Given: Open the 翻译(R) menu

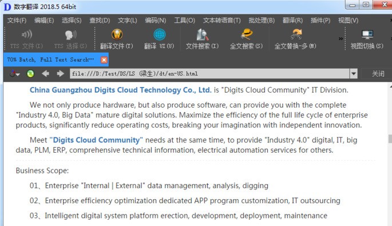Looking at the screenshot, I should pyautogui.click(x=292, y=20).
